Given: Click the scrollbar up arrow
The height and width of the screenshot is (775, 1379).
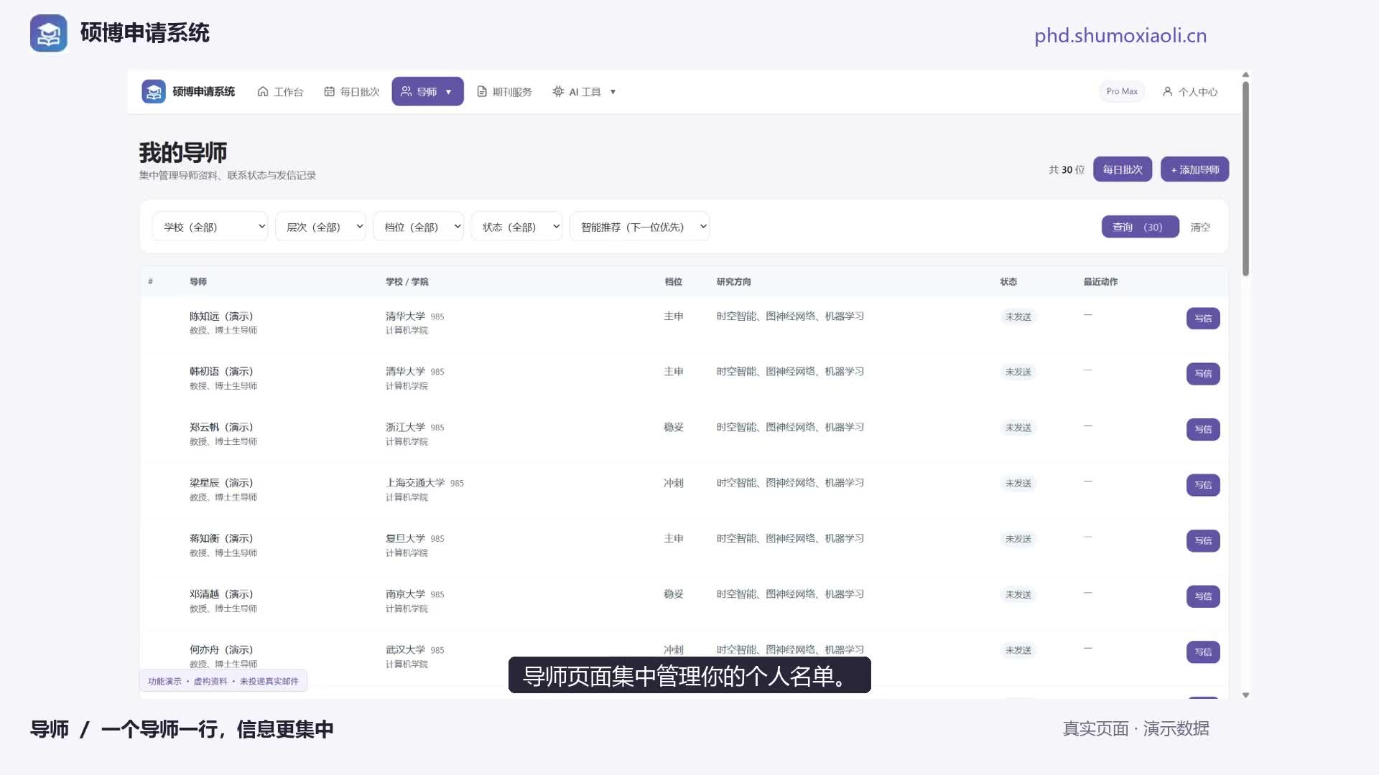Looking at the screenshot, I should [1245, 75].
